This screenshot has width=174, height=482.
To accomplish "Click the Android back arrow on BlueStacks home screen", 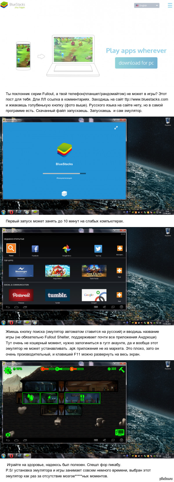I will tap(8, 307).
